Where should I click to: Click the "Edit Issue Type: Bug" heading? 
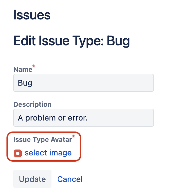(71, 41)
